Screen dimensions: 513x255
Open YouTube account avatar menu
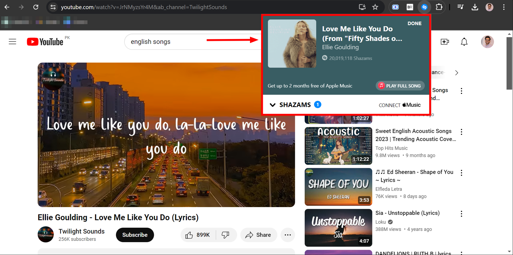(x=487, y=42)
